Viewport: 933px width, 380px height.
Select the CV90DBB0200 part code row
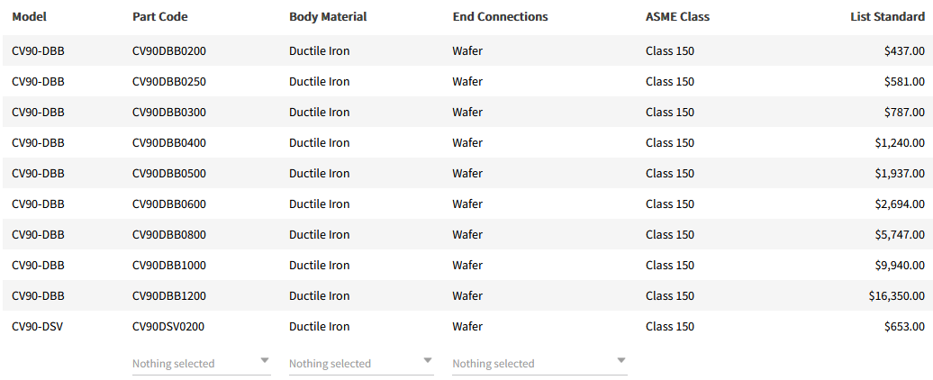point(169,51)
